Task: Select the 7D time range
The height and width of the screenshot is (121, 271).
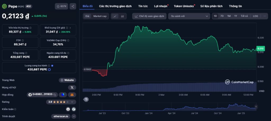Action: point(222,16)
